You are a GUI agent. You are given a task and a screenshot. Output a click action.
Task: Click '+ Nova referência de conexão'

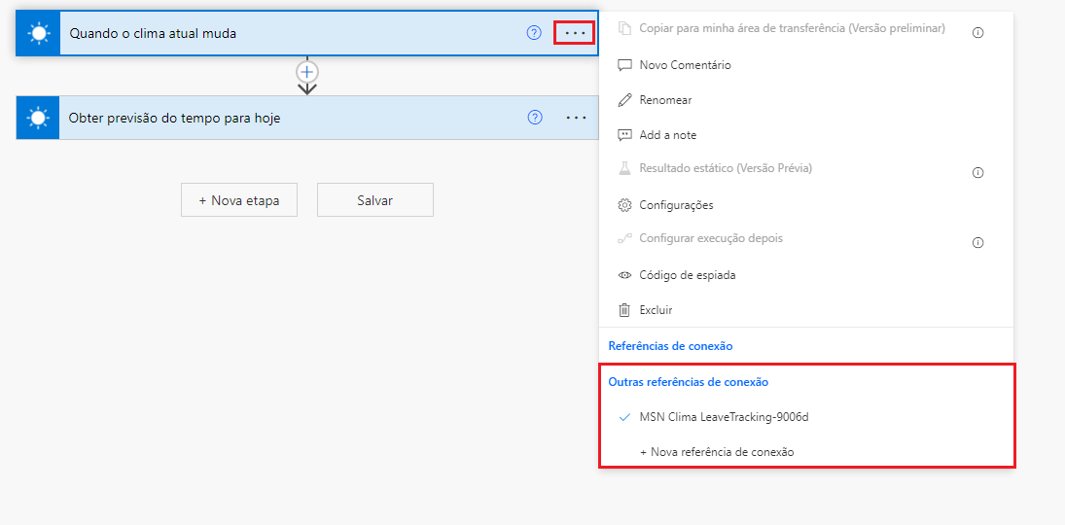tap(717, 452)
